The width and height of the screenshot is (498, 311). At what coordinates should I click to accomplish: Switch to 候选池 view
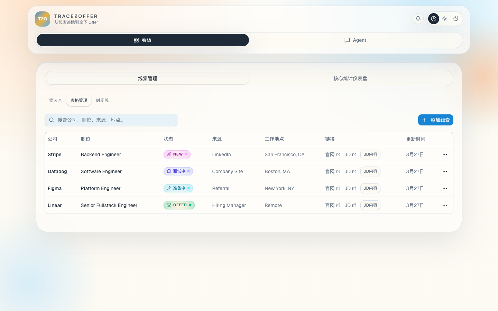tap(55, 101)
